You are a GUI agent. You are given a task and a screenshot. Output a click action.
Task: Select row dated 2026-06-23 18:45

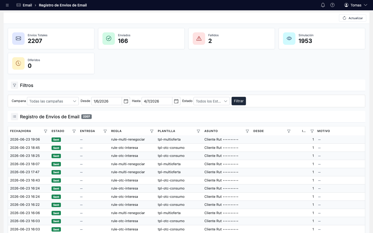tap(187, 148)
